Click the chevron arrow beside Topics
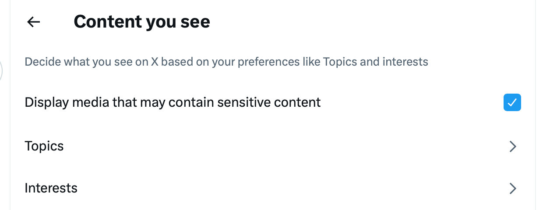550x210 pixels. click(513, 147)
